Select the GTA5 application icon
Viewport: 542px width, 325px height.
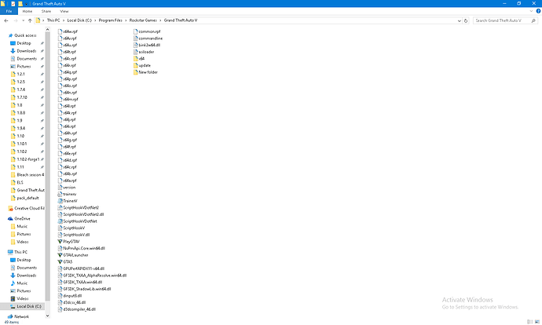click(60, 261)
